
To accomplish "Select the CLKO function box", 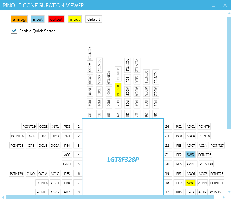I will click(31, 173).
